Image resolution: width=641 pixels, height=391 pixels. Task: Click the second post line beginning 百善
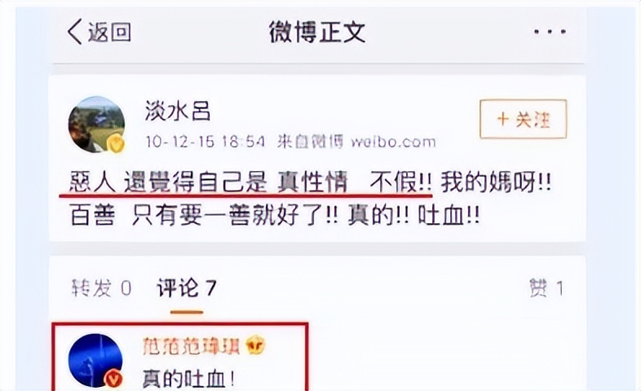click(275, 215)
